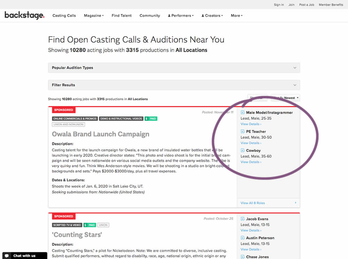
Task: Go to Casting Calls in navigation
Action: coord(64,16)
